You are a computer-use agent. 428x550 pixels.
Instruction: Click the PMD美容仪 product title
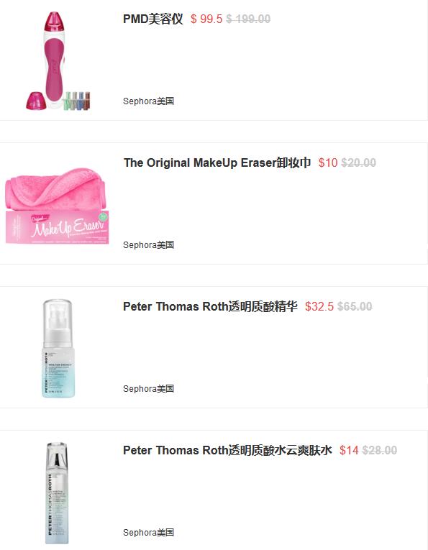[153, 19]
